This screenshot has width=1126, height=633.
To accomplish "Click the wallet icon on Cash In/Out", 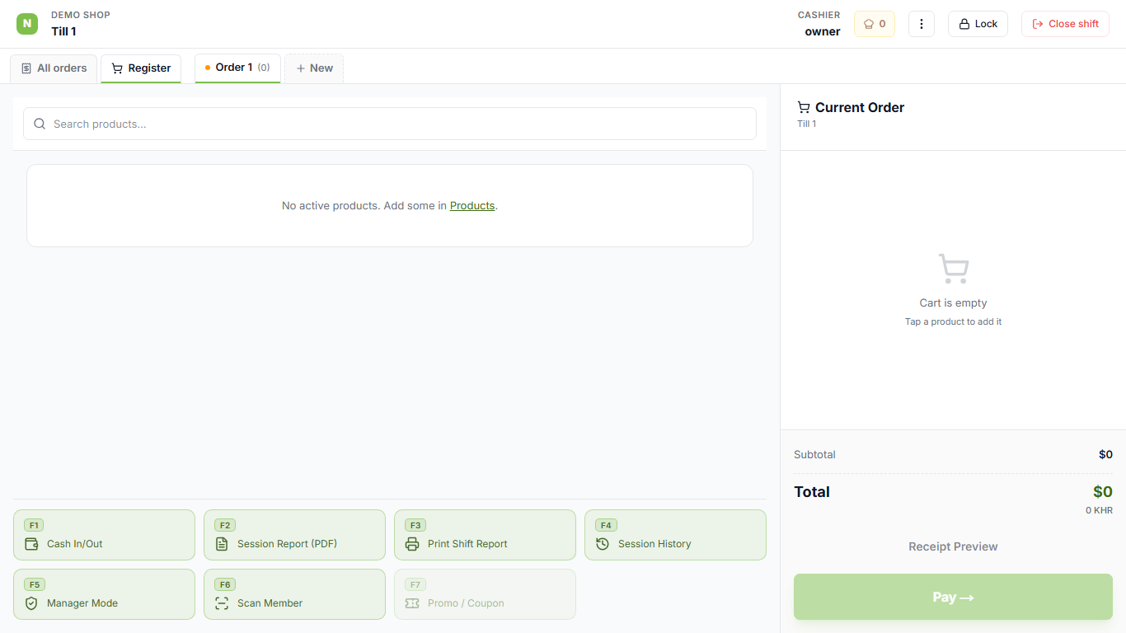I will 31,544.
